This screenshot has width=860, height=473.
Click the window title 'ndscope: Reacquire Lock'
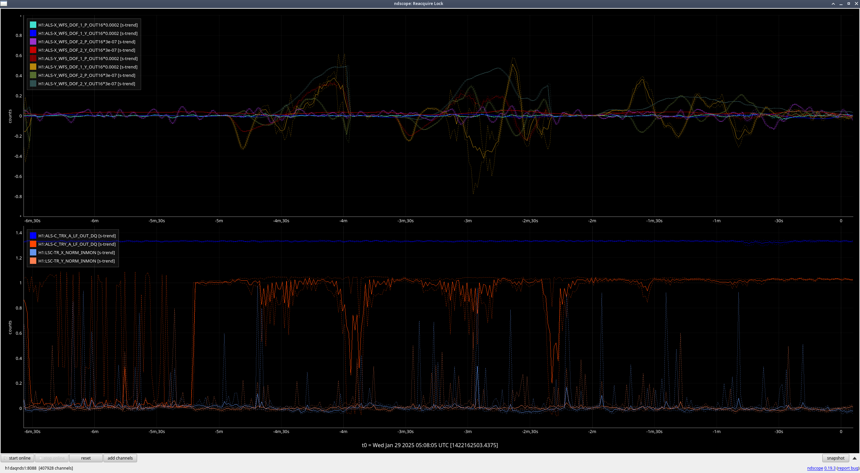pyautogui.click(x=419, y=4)
